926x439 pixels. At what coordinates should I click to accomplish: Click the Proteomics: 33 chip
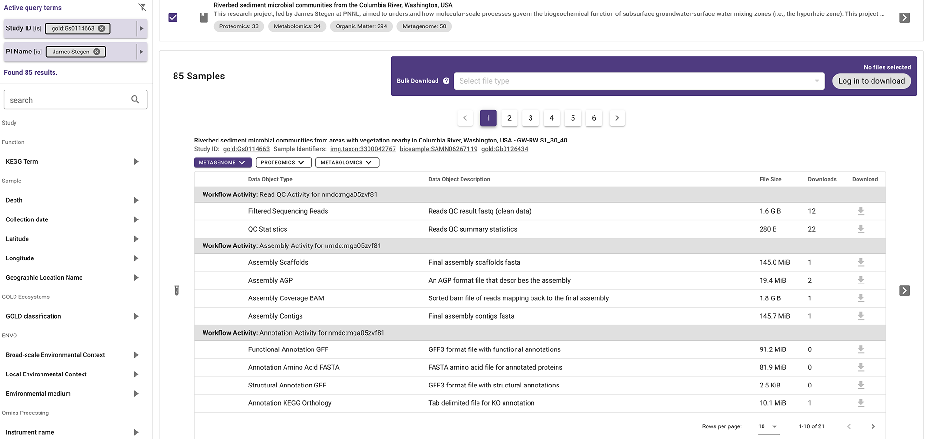(x=239, y=26)
